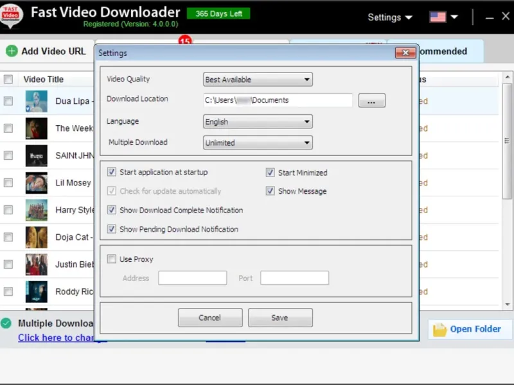514x385 pixels.
Task: Open The Weeknd video thumbnail
Action: pos(37,129)
